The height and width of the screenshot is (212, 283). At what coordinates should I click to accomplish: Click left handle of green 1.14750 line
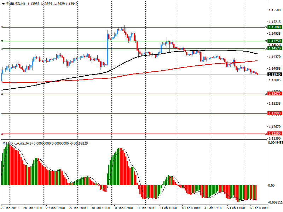2,41
